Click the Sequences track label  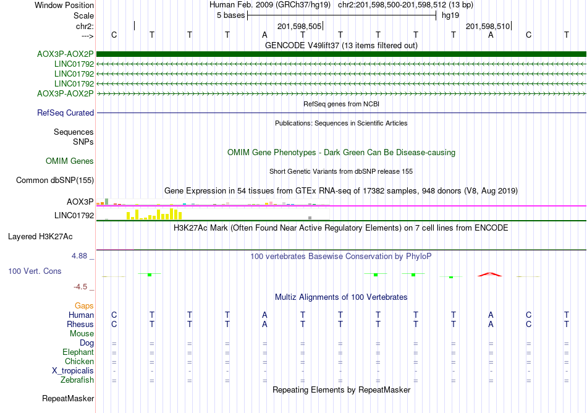coord(74,132)
